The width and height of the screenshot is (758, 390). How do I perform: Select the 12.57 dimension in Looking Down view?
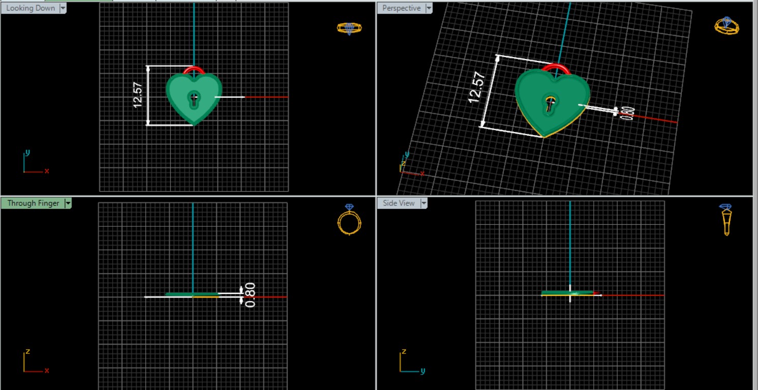[138, 95]
